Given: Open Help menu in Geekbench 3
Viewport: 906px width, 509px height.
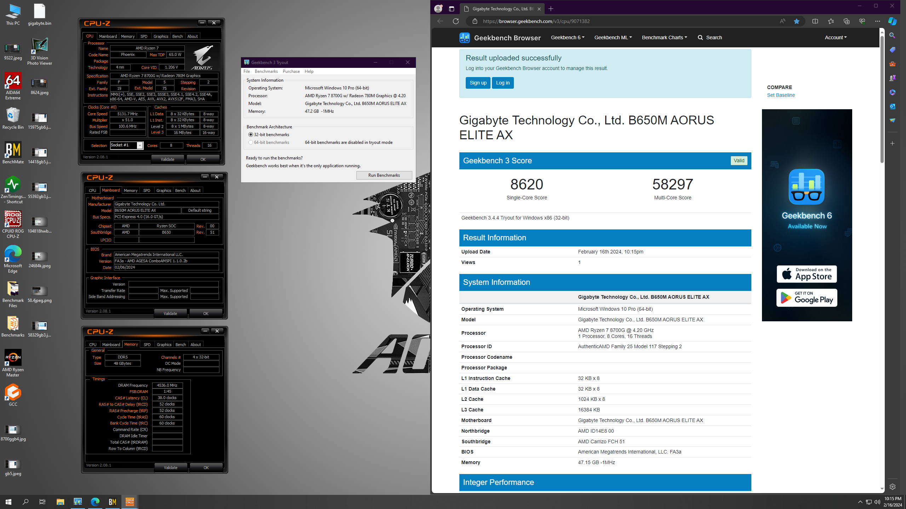Looking at the screenshot, I should pyautogui.click(x=309, y=71).
